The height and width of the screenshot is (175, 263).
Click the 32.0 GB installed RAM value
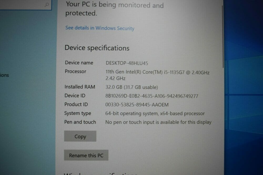click(x=131, y=87)
